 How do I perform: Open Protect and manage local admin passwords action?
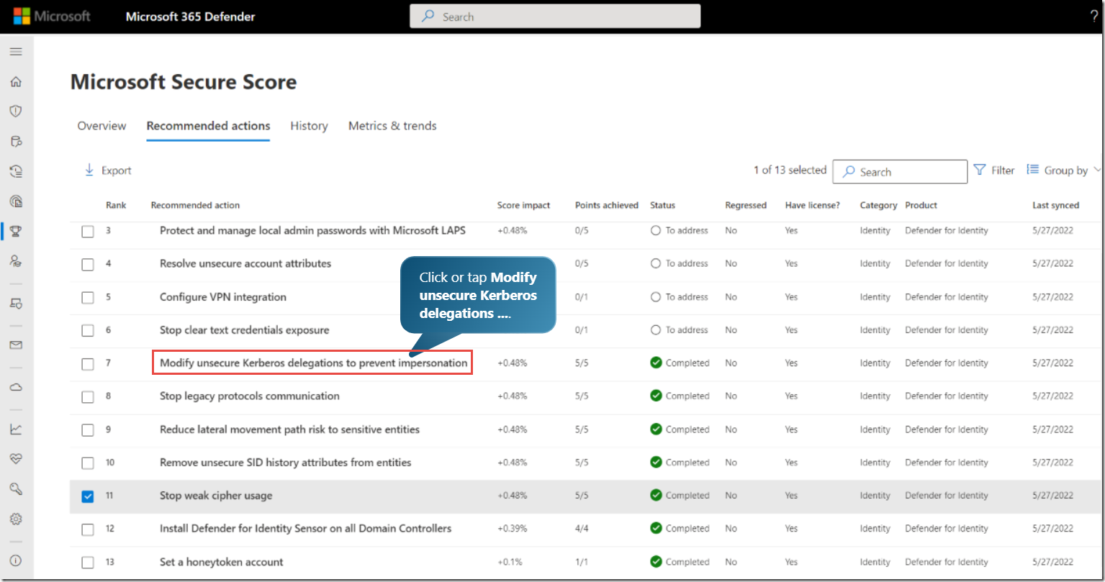312,230
